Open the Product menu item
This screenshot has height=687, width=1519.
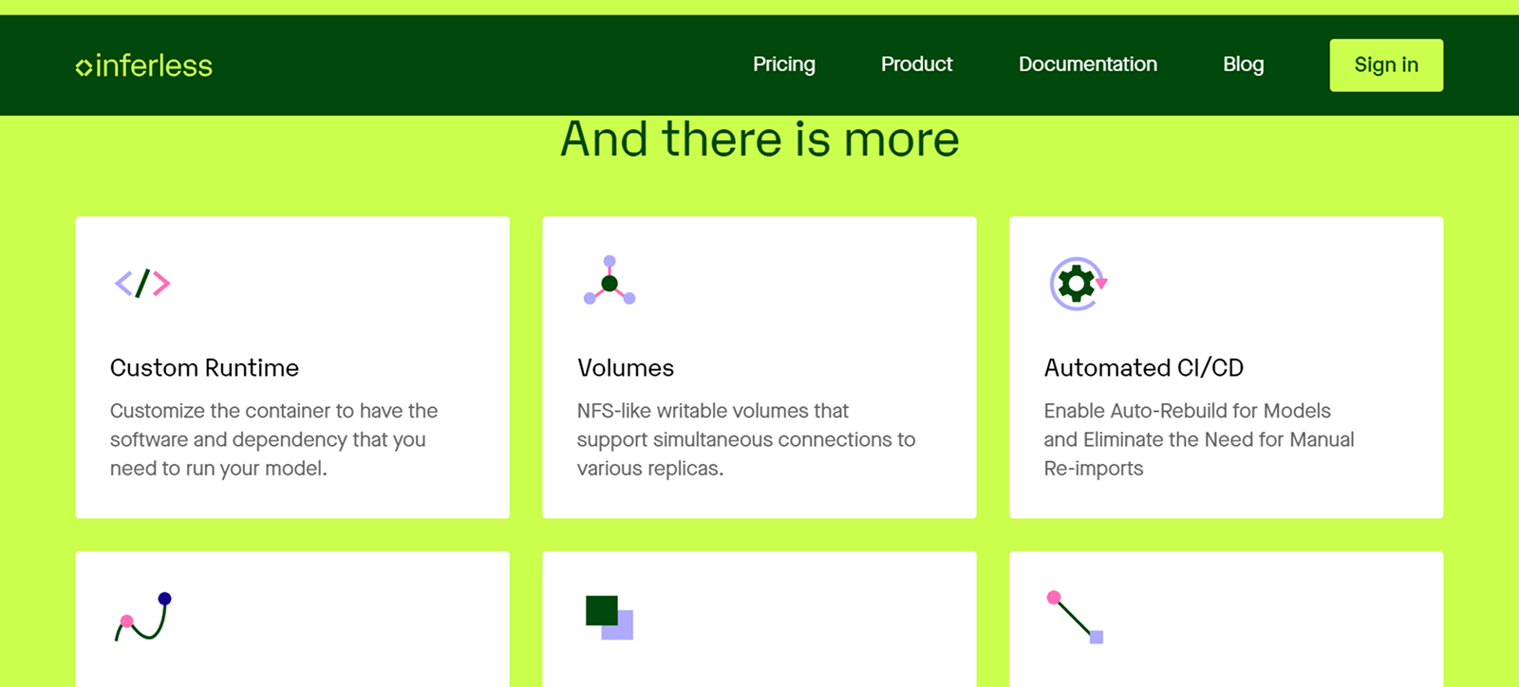point(916,65)
